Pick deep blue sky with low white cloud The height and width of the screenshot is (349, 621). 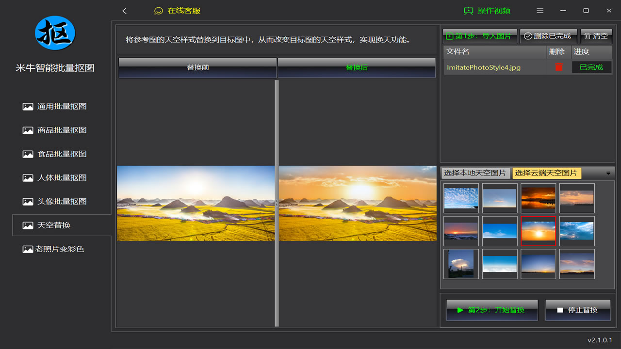pos(500,231)
